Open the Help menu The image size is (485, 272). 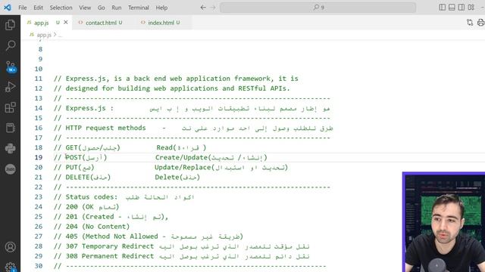161,8
